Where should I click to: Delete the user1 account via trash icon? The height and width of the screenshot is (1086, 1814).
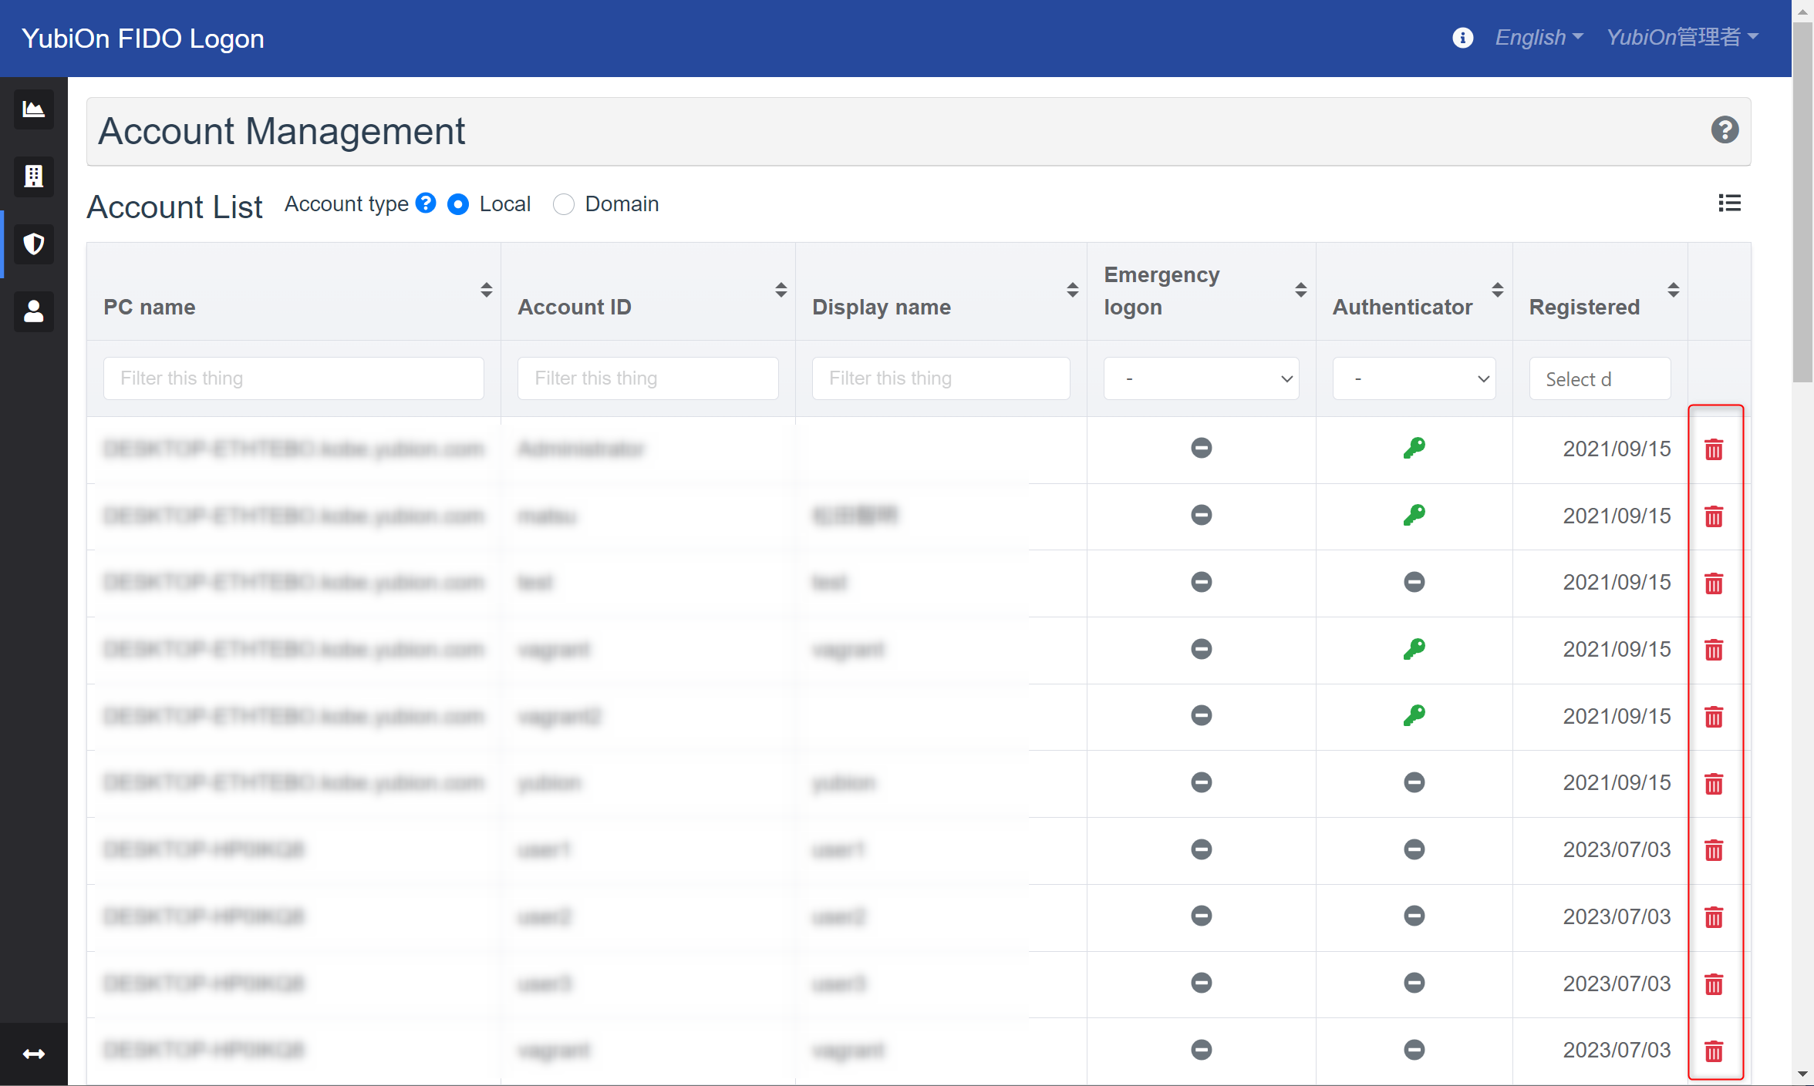pyautogui.click(x=1714, y=850)
